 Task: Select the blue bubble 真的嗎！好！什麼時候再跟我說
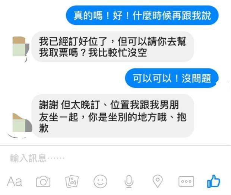142,15
